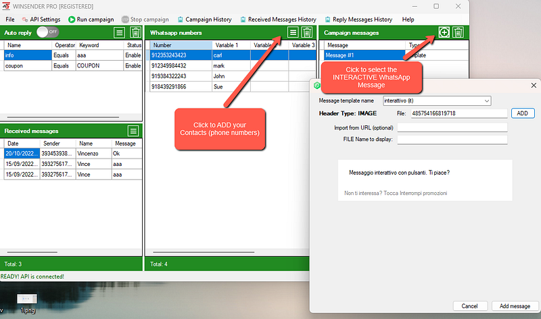
Task: Click the COUPON keyword cell
Action: coord(99,65)
